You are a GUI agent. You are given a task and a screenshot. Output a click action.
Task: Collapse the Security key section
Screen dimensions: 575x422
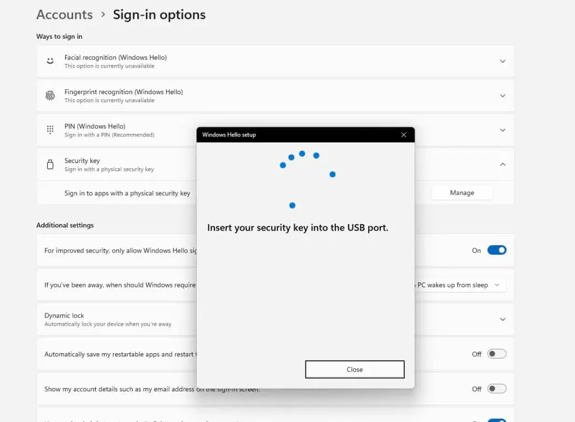[x=502, y=164]
